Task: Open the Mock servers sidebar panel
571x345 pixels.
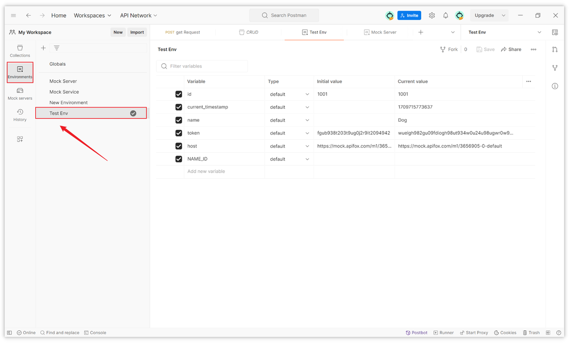Action: tap(20, 94)
